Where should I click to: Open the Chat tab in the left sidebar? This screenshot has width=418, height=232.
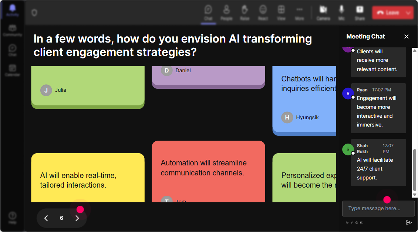tap(13, 50)
